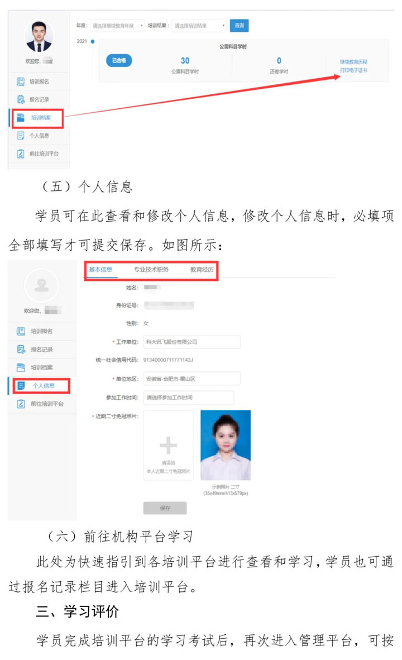Click the sample ID photo thumbnail
The height and width of the screenshot is (660, 402).
tap(226, 445)
